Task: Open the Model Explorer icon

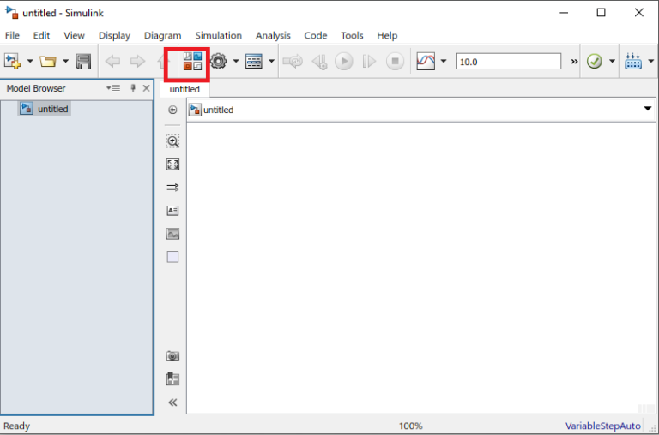Action: (254, 62)
